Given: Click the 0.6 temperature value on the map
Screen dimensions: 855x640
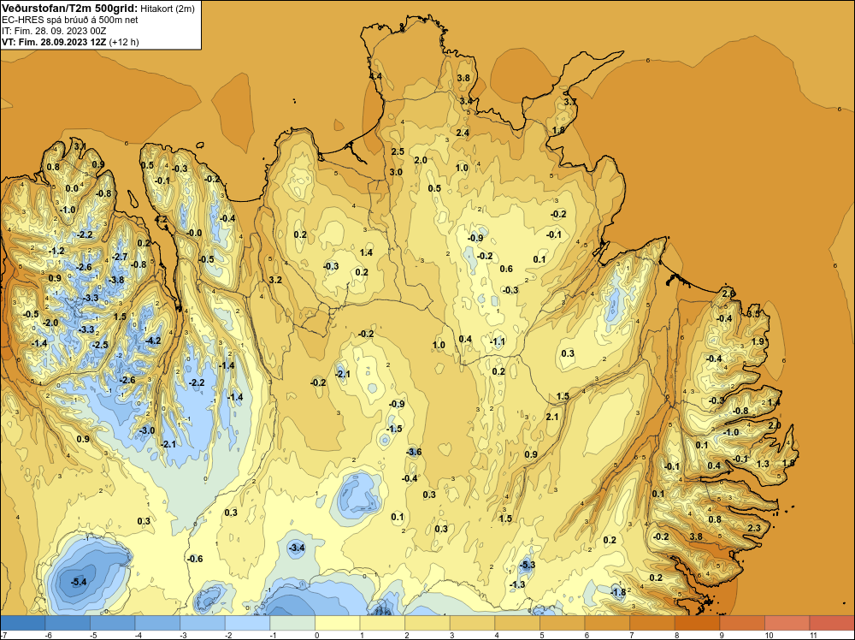Looking at the screenshot, I should [x=506, y=269].
